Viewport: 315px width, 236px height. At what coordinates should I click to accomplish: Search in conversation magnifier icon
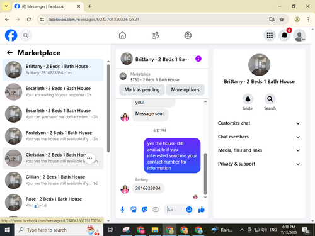click(x=270, y=99)
